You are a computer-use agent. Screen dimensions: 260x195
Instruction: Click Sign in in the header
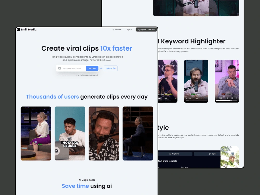tap(129, 30)
